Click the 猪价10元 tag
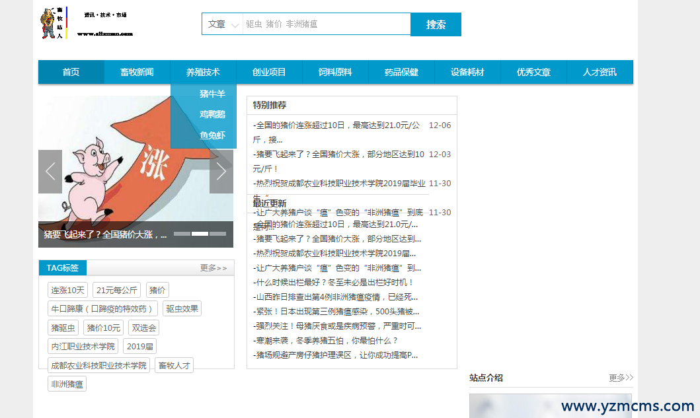 click(x=104, y=328)
